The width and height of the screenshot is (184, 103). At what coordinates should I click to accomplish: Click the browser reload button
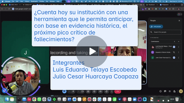click(x=9, y=9)
